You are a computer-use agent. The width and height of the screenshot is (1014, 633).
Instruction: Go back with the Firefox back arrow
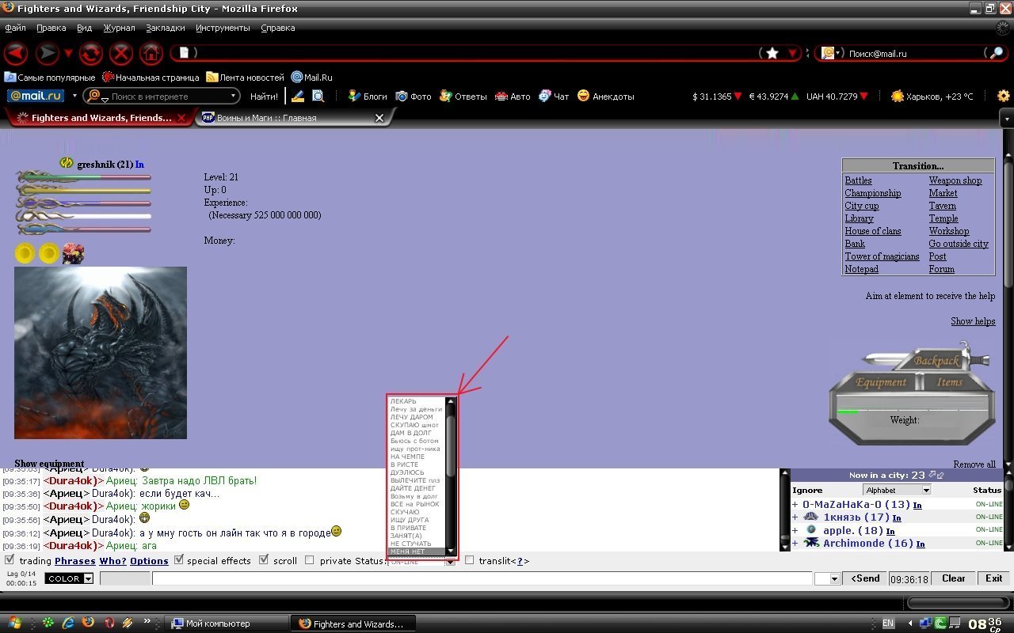16,53
